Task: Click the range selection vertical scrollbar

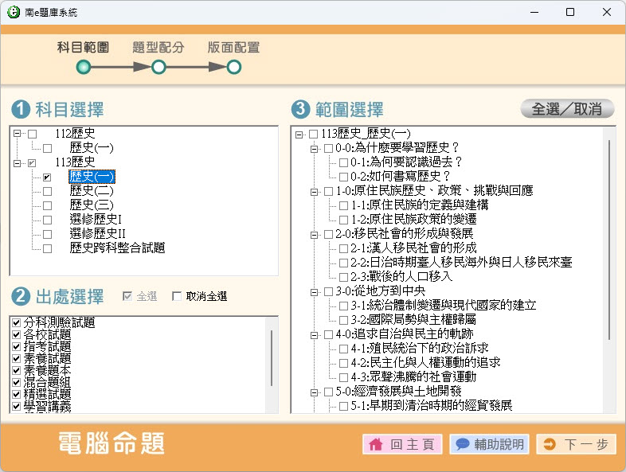Action: (x=609, y=239)
